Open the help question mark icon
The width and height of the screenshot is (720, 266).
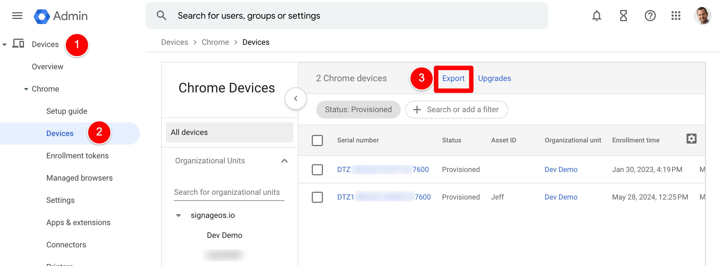tap(650, 16)
